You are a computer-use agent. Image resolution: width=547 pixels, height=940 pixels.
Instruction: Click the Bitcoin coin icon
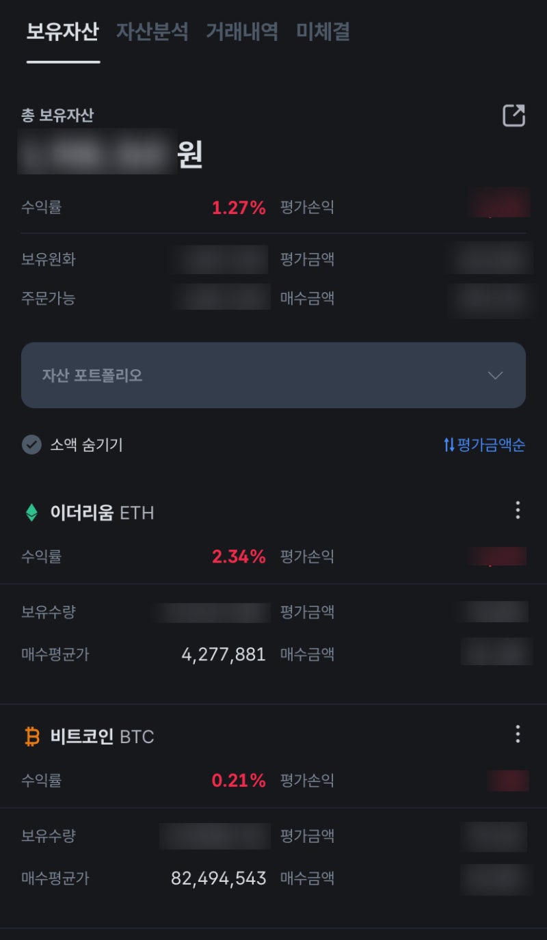(x=31, y=736)
